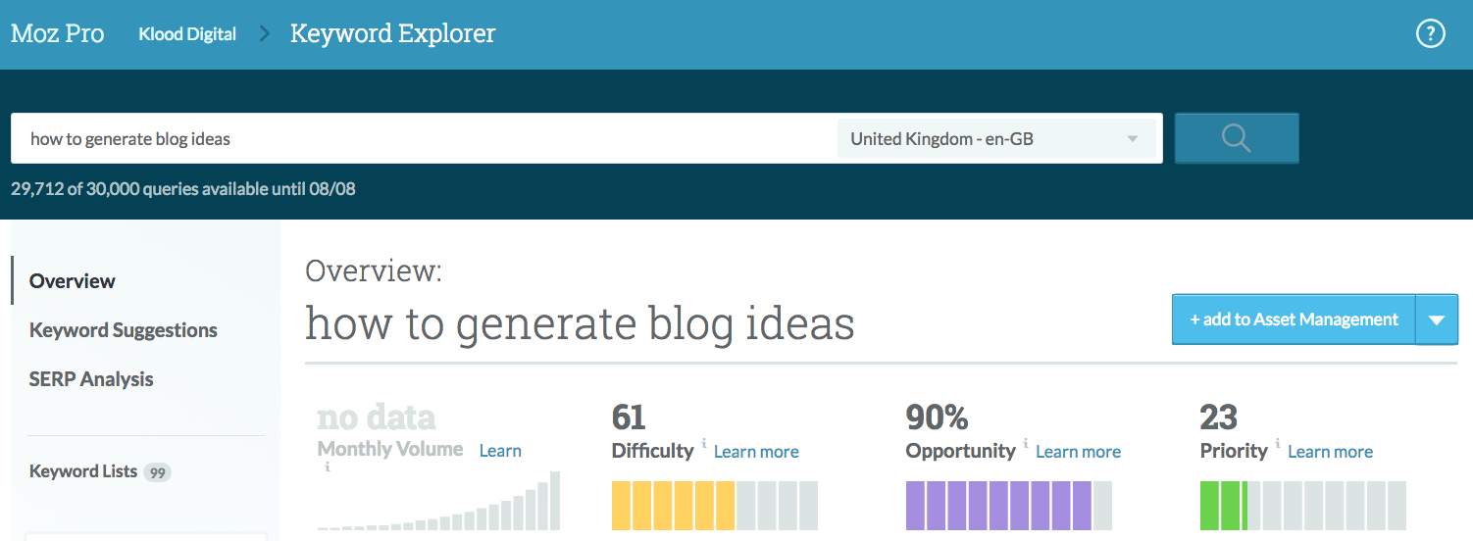Screen dimensions: 1473x541
Task: Switch to SERP Analysis
Action: (91, 379)
